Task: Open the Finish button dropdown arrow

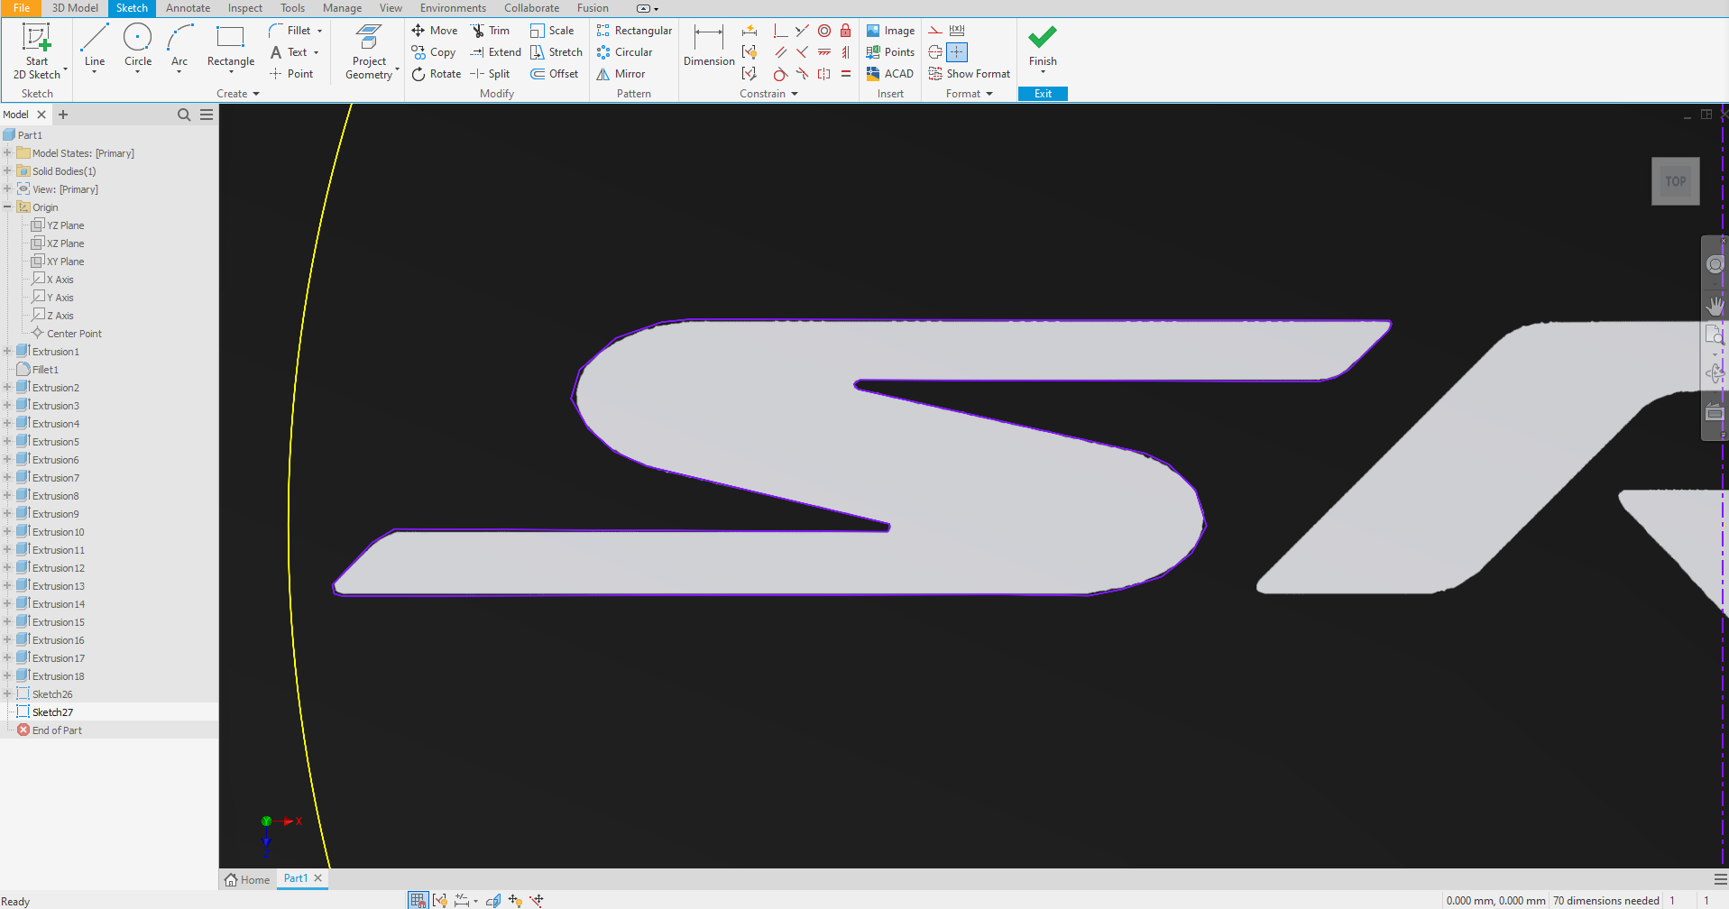Action: pos(1043,72)
